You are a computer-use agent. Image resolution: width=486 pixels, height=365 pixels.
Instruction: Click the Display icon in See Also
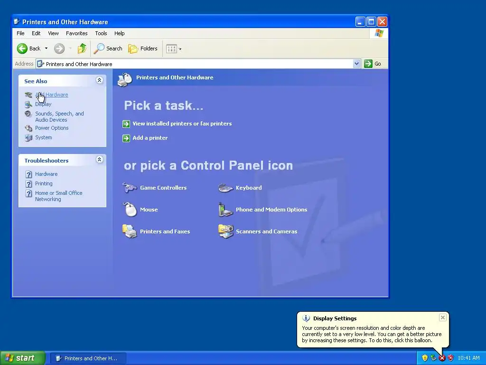pos(28,104)
